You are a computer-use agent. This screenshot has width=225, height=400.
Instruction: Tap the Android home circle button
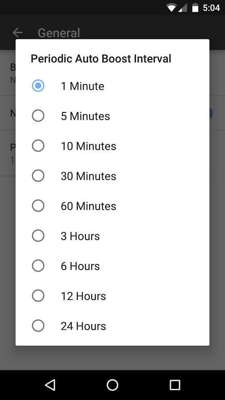[x=112, y=385]
